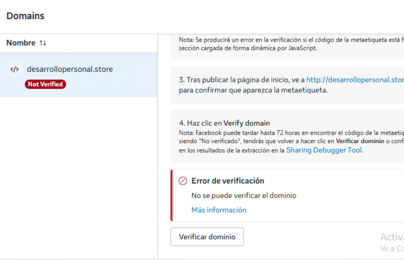Click the Domains page heading
Image resolution: width=404 pixels, height=260 pixels.
coord(25,16)
